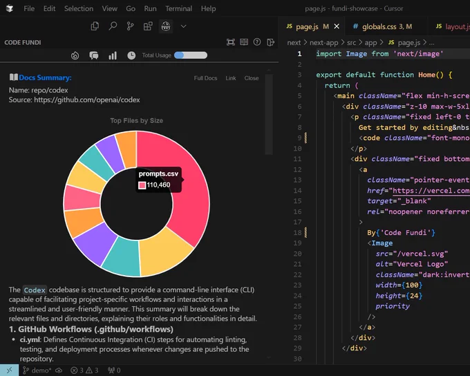Click the ports indicator showing 0
Screen dimensions: 470x376
click(114, 370)
